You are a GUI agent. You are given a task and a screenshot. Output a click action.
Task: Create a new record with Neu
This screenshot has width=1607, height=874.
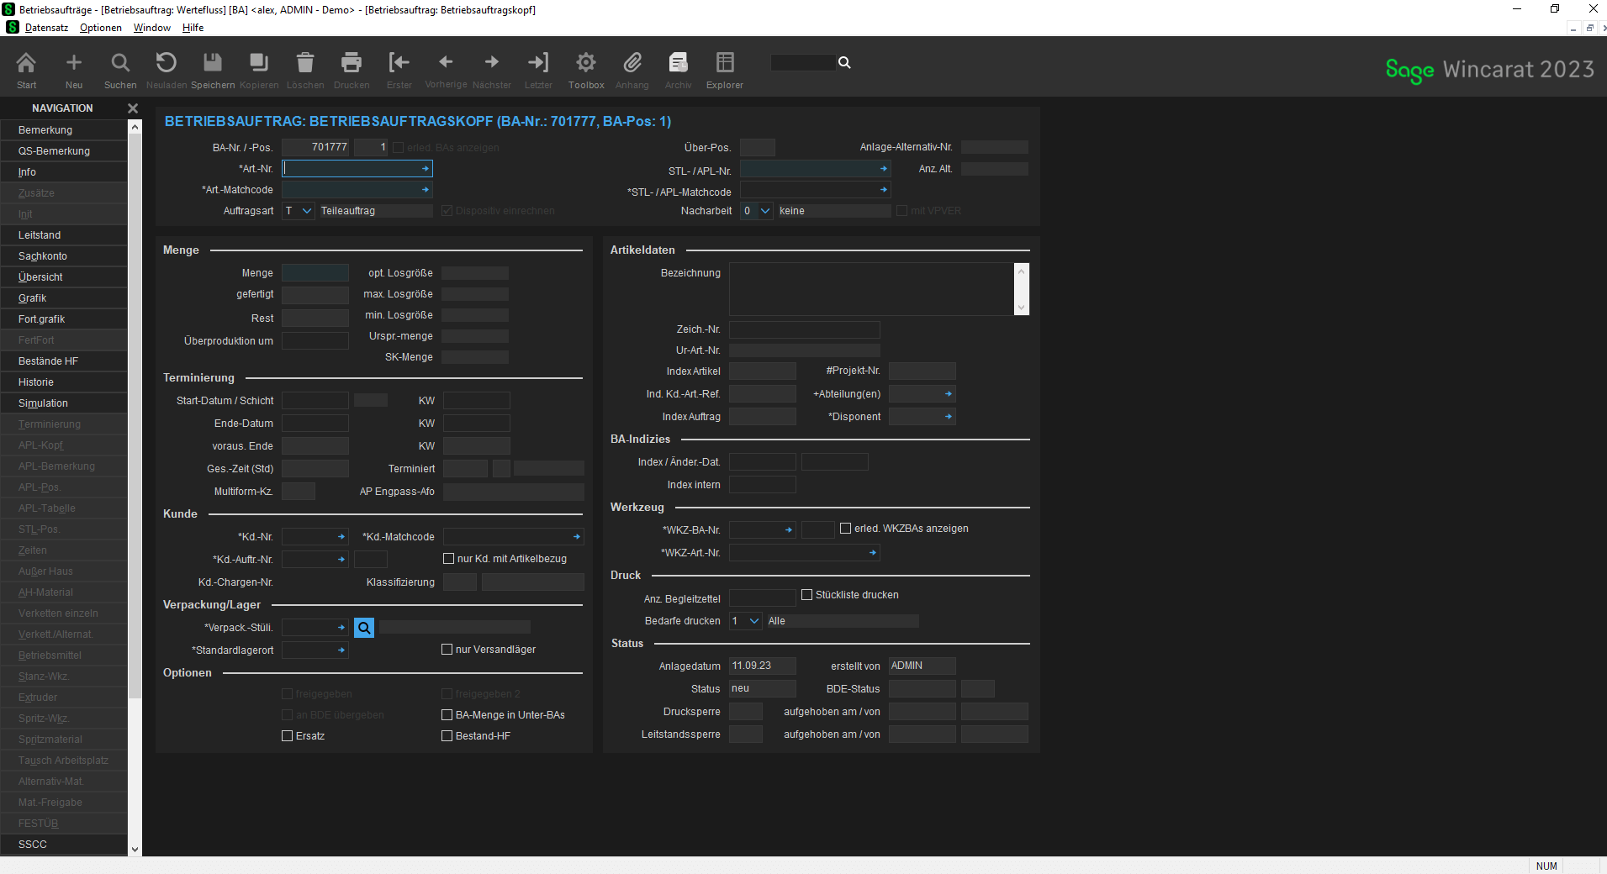tap(74, 62)
